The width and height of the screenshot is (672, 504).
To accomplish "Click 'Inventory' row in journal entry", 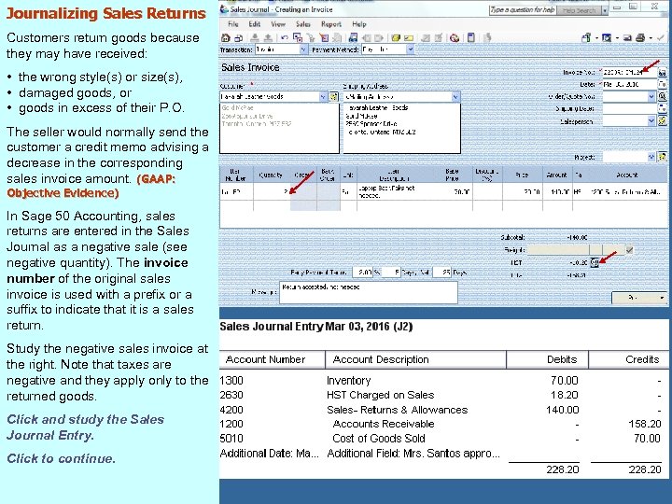I will pyautogui.click(x=441, y=381).
